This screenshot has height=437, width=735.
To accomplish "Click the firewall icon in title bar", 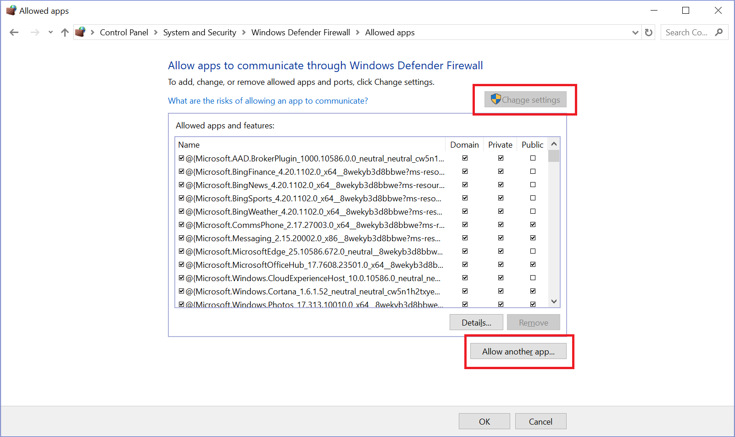I will pos(11,11).
